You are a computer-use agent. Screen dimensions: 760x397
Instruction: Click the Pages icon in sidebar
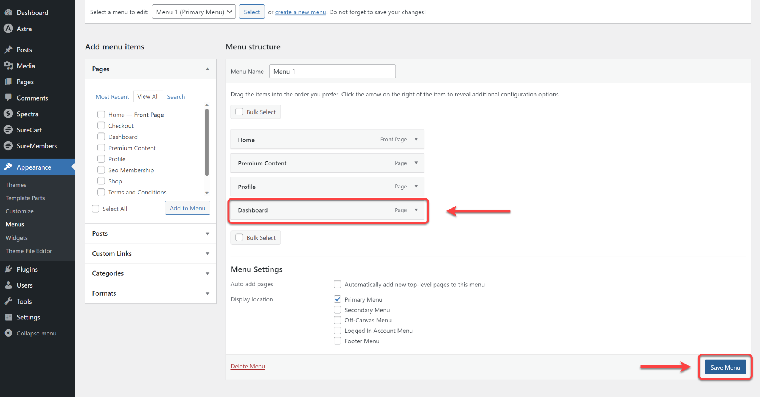tap(9, 82)
